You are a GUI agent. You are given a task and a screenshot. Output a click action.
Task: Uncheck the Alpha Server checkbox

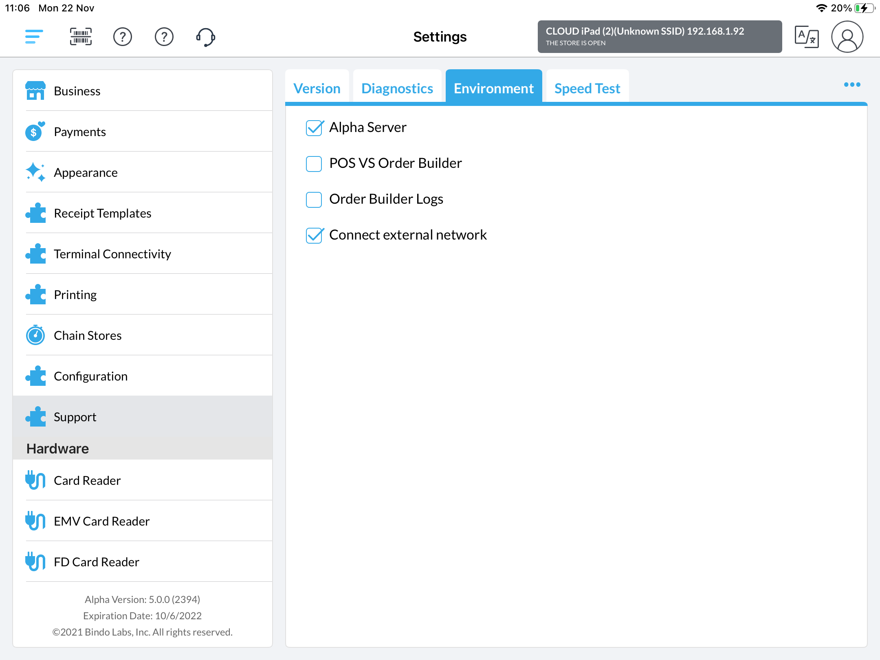(314, 128)
